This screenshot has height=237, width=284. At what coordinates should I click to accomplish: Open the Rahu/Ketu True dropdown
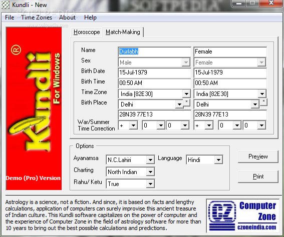[150, 184]
